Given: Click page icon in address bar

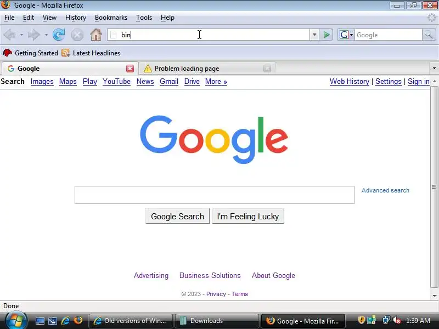Looking at the screenshot, I should [114, 35].
